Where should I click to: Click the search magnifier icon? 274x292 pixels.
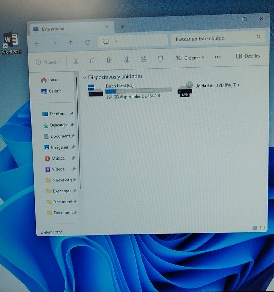[259, 37]
